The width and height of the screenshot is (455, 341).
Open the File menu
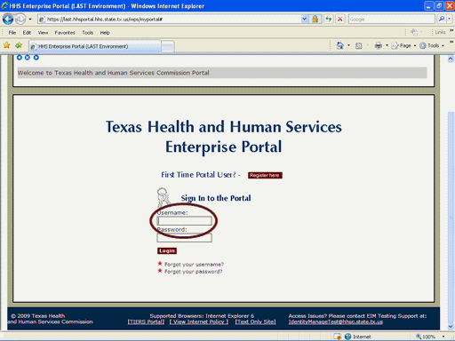coord(12,33)
